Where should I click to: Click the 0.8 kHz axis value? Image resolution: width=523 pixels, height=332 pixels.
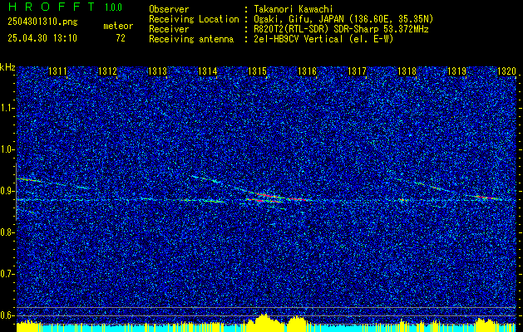click(x=7, y=232)
